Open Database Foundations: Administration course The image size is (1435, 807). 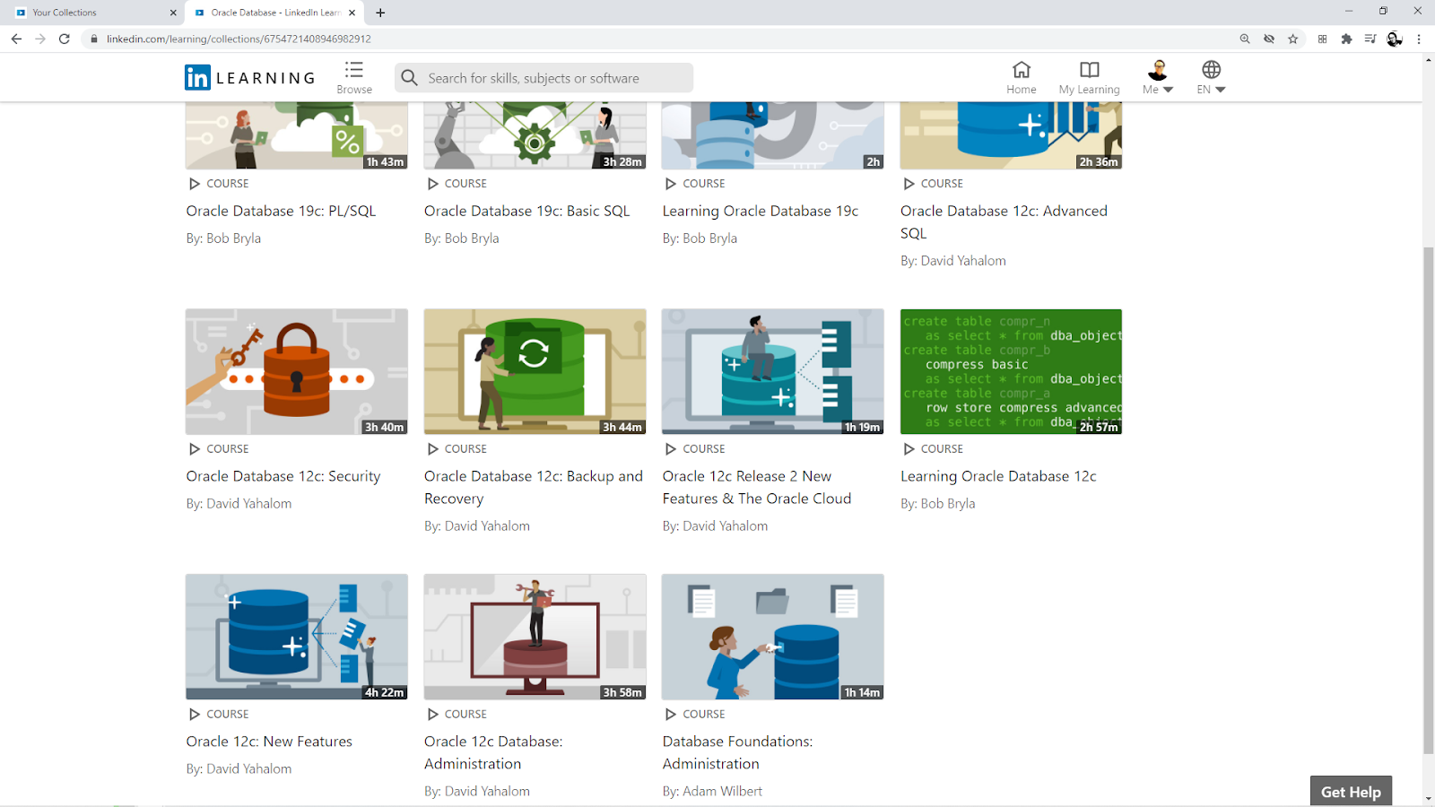[x=737, y=752]
